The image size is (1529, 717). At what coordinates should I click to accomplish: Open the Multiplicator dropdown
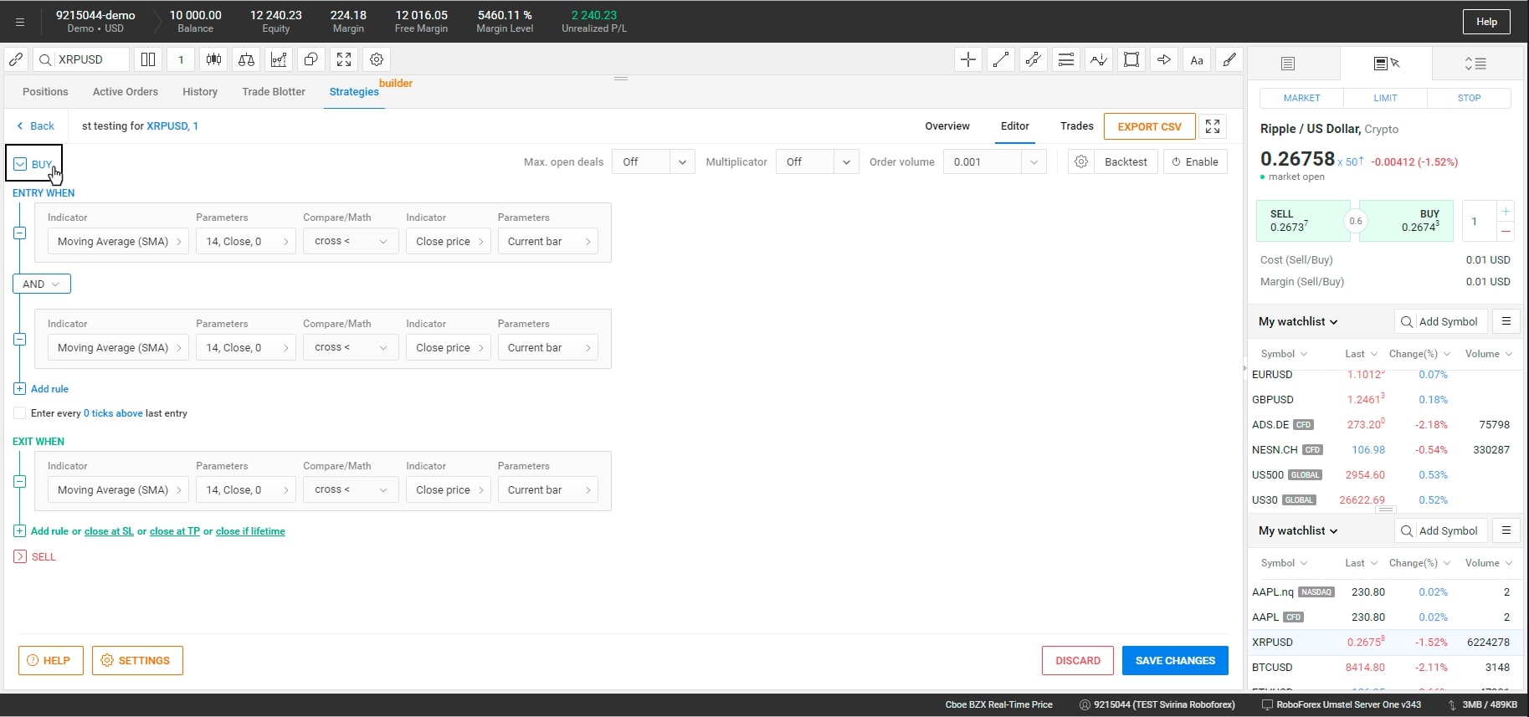[x=817, y=161]
